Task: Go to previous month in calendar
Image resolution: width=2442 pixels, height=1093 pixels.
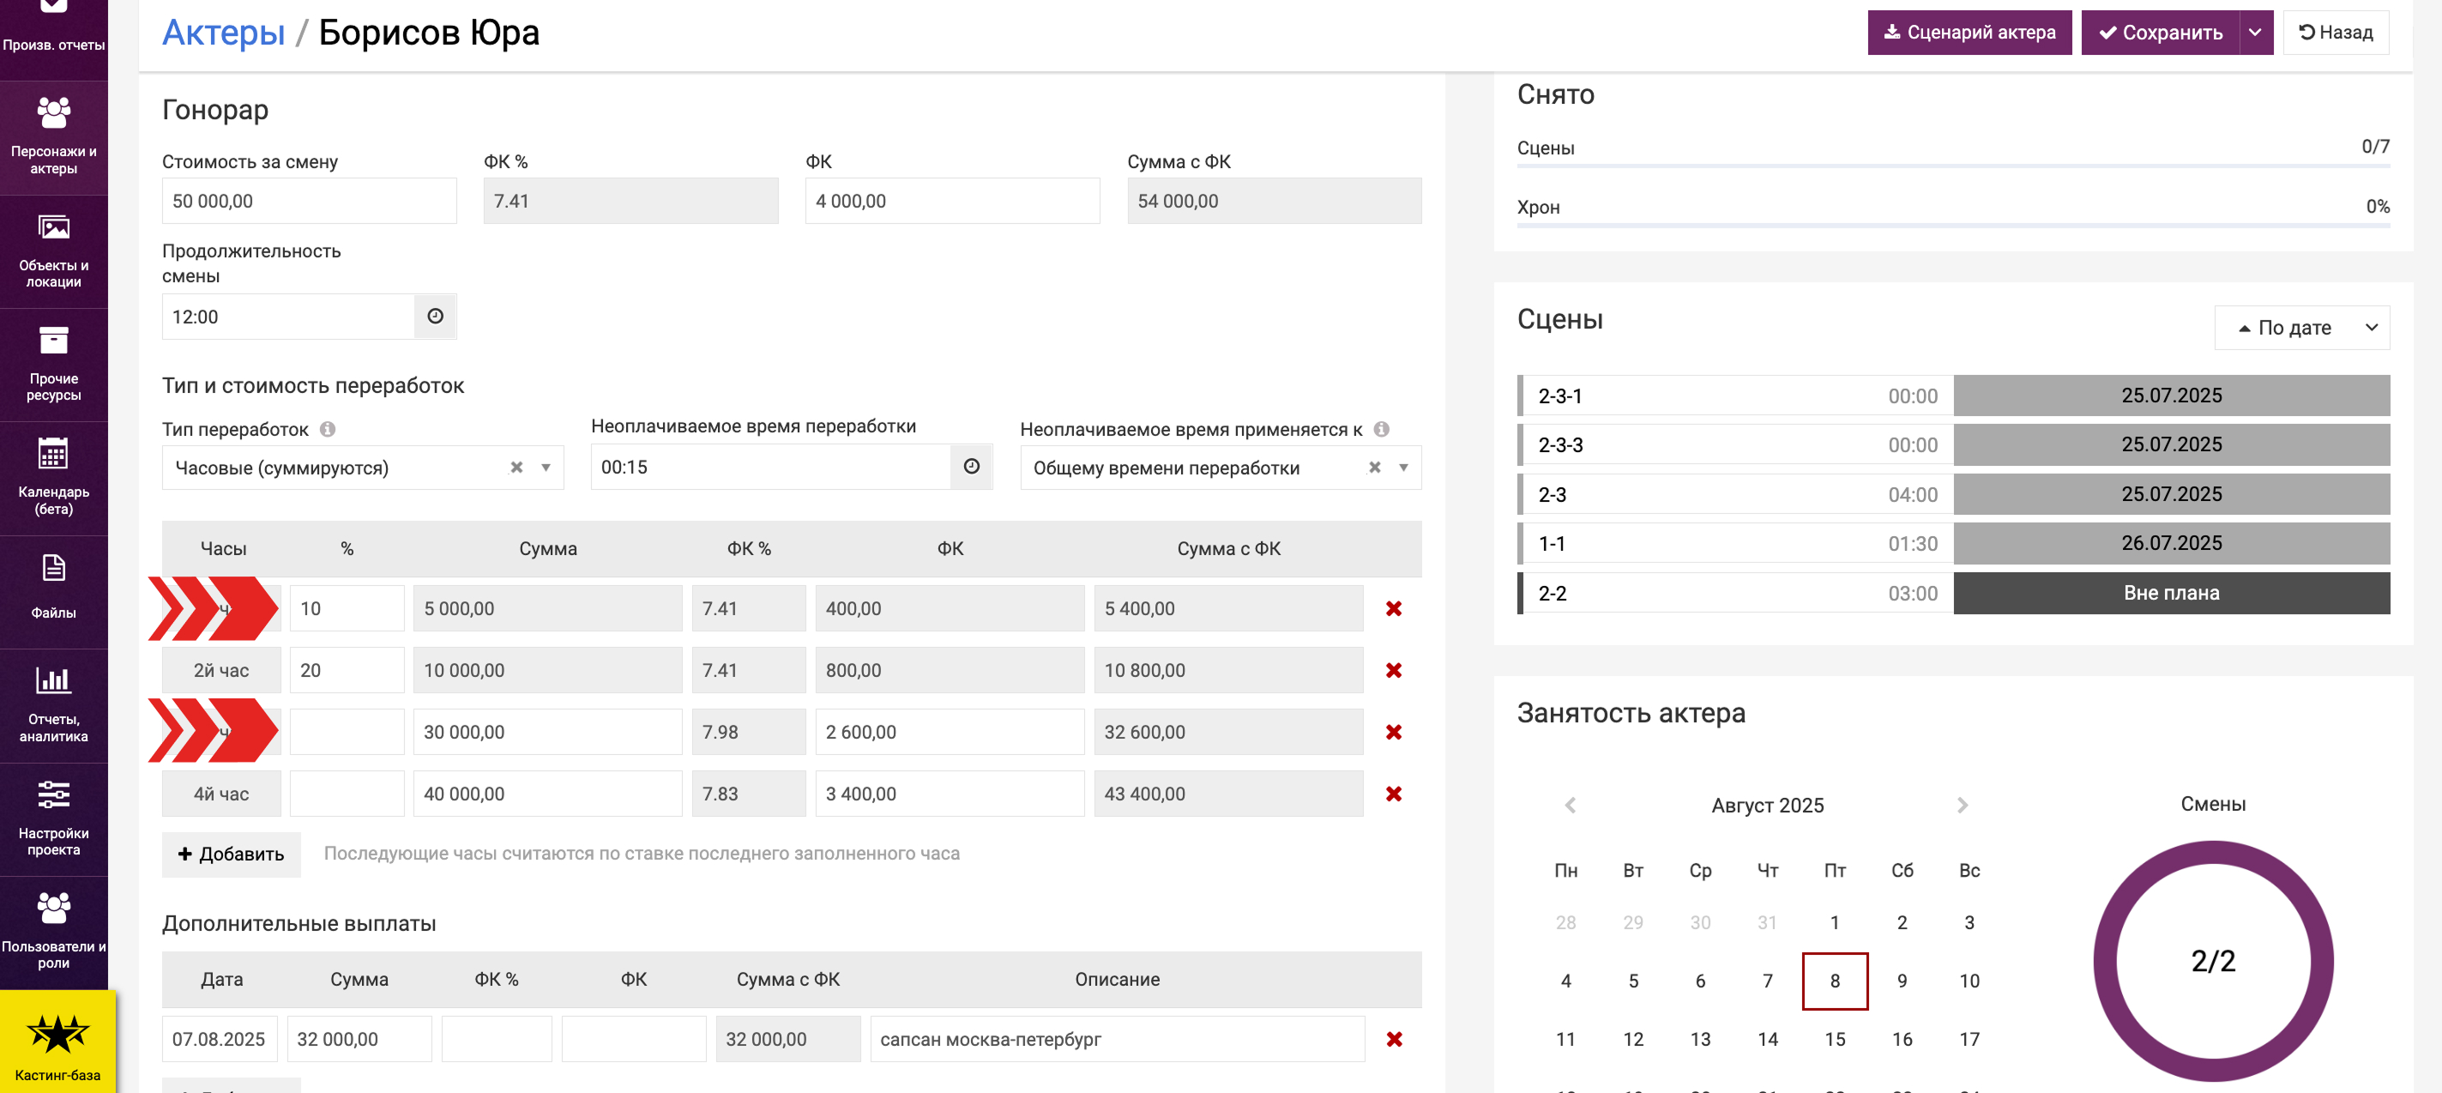Action: point(1570,805)
